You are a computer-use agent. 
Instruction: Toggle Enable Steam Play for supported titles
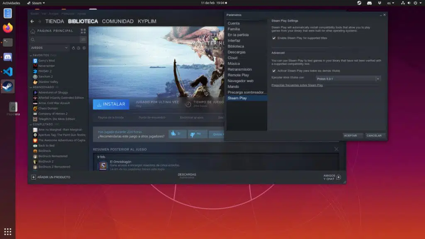pos(274,38)
